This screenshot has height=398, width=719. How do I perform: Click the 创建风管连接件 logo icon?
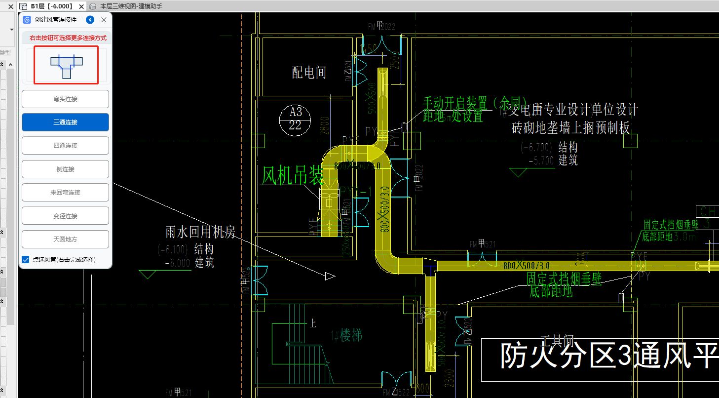click(27, 20)
